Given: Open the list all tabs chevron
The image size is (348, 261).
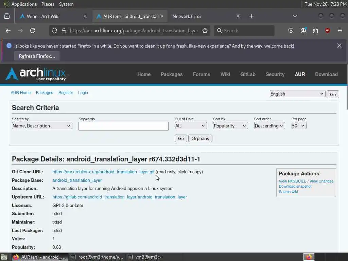Looking at the screenshot, I should point(295,16).
